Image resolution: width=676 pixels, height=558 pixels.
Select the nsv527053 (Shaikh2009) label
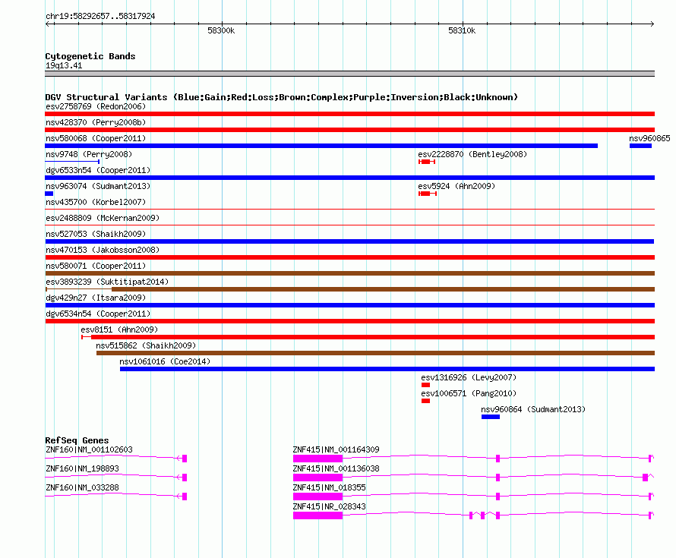pyautogui.click(x=96, y=234)
